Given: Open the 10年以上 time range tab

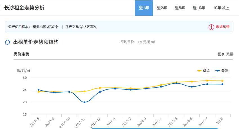Looking at the screenshot, I should (221, 8).
